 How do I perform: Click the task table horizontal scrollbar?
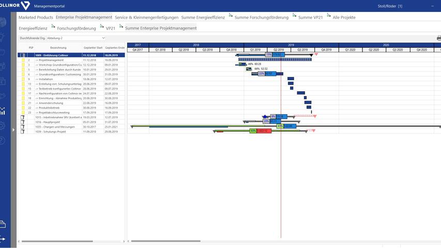(x=72, y=241)
